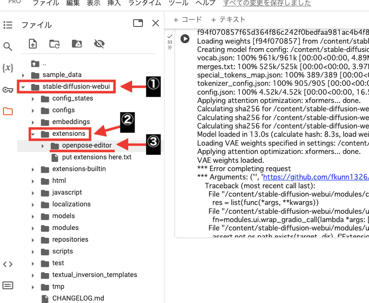Expand the modules folder arrow
The height and width of the screenshot is (303, 369).
pyautogui.click(x=33, y=228)
